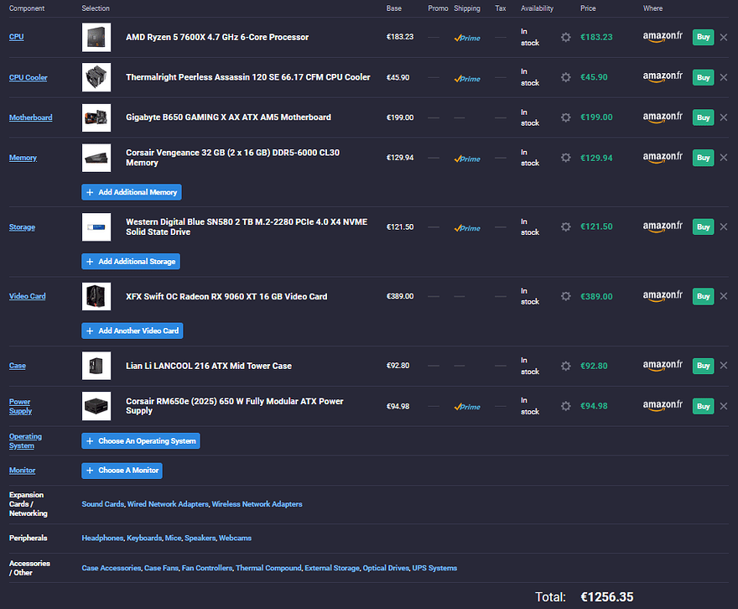This screenshot has height=609, width=738.
Task: Click the Amazon.fr logo for the Case
Action: [663, 366]
